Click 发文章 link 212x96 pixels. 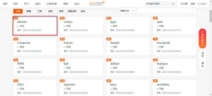pyautogui.click(x=184, y=4)
